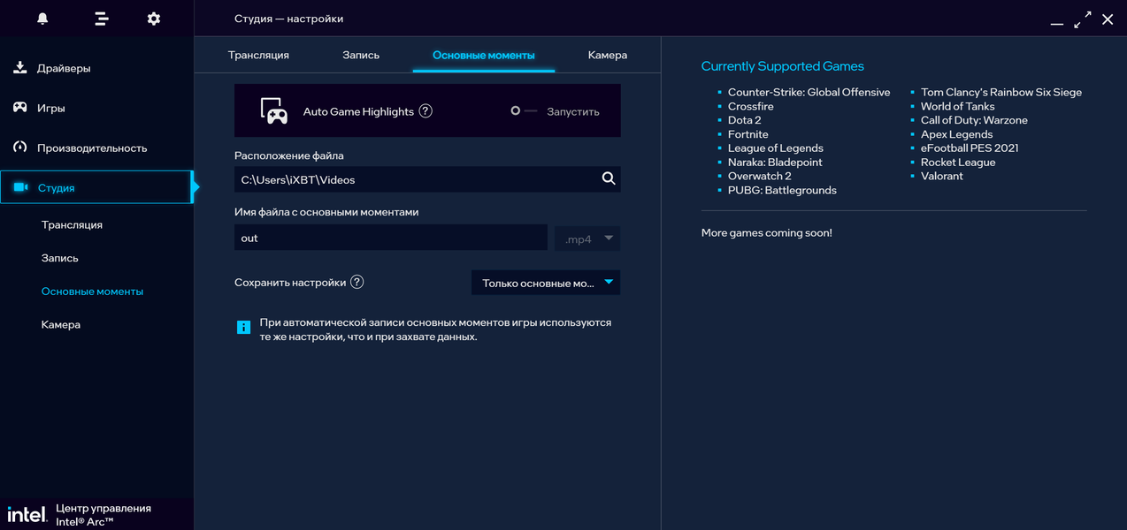The image size is (1127, 530).
Task: Click League of Legends in the list
Action: pyautogui.click(x=776, y=148)
